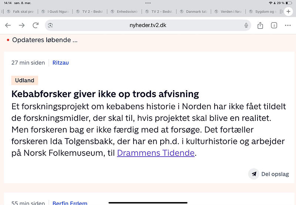Open the Enhedsvisning tab
This screenshot has width=296, height=205.
click(x=124, y=11)
